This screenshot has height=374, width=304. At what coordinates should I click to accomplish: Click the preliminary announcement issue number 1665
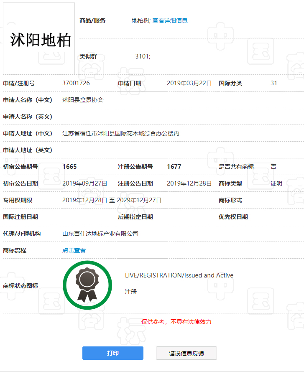[x=69, y=167]
